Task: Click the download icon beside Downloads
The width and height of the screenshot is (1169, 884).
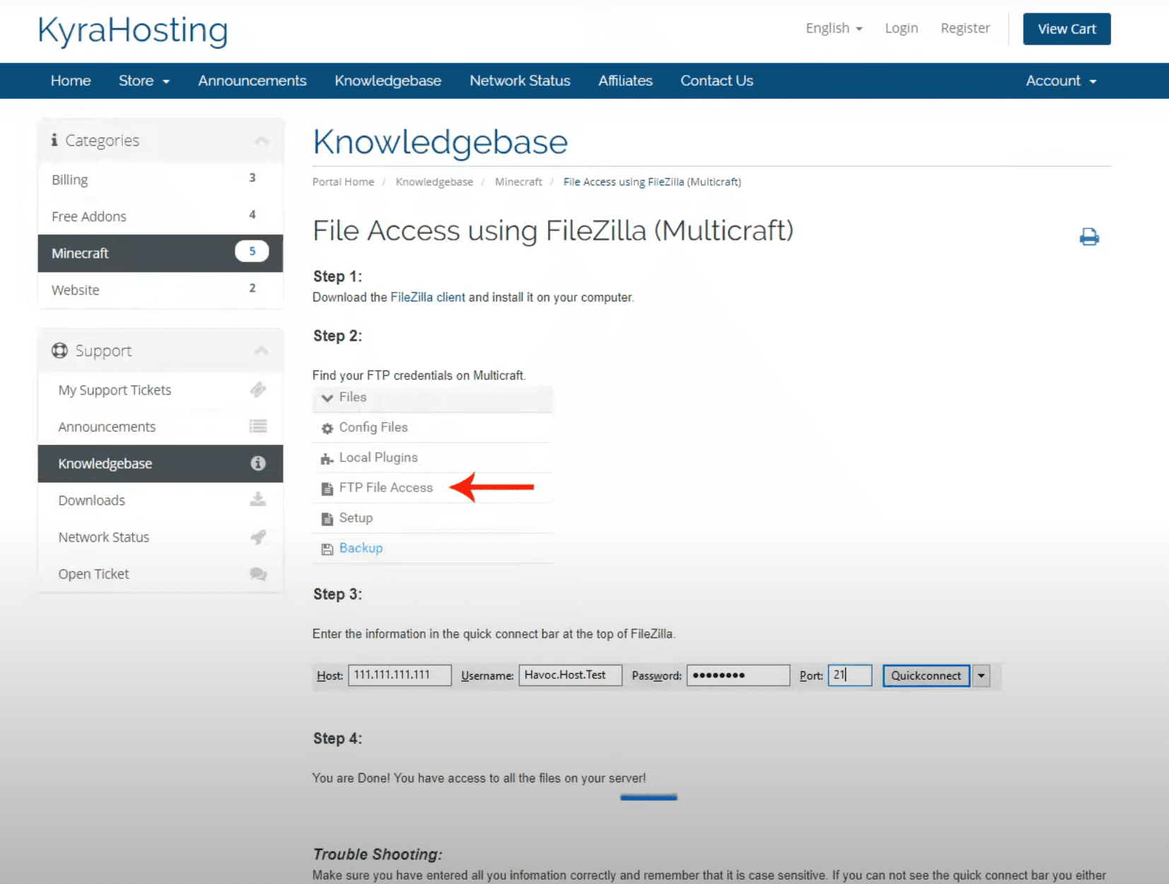Action: point(258,500)
